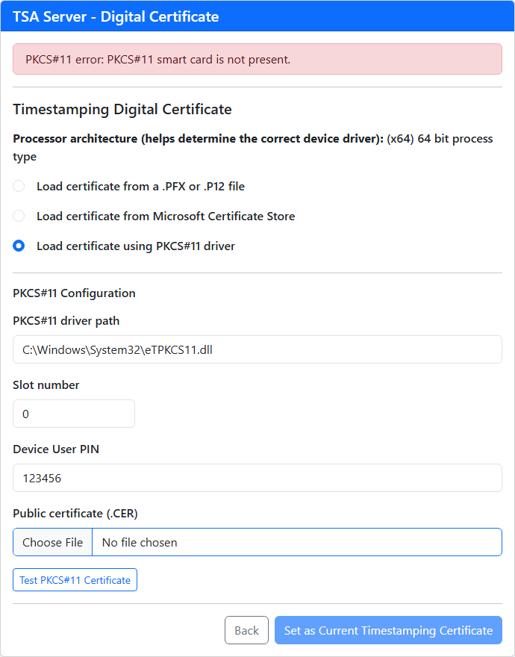
Task: Select Load certificate using PKCS#11 driver
Action: coord(19,246)
